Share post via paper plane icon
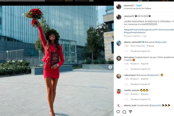 click(130, 112)
